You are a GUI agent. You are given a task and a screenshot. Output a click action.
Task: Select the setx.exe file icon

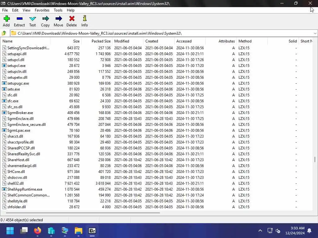pyautogui.click(x=4, y=89)
